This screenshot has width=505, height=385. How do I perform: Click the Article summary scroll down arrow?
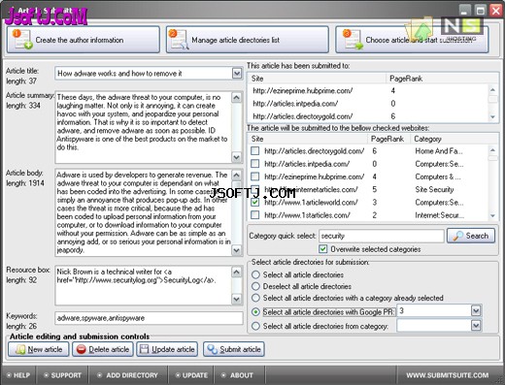[x=237, y=157]
